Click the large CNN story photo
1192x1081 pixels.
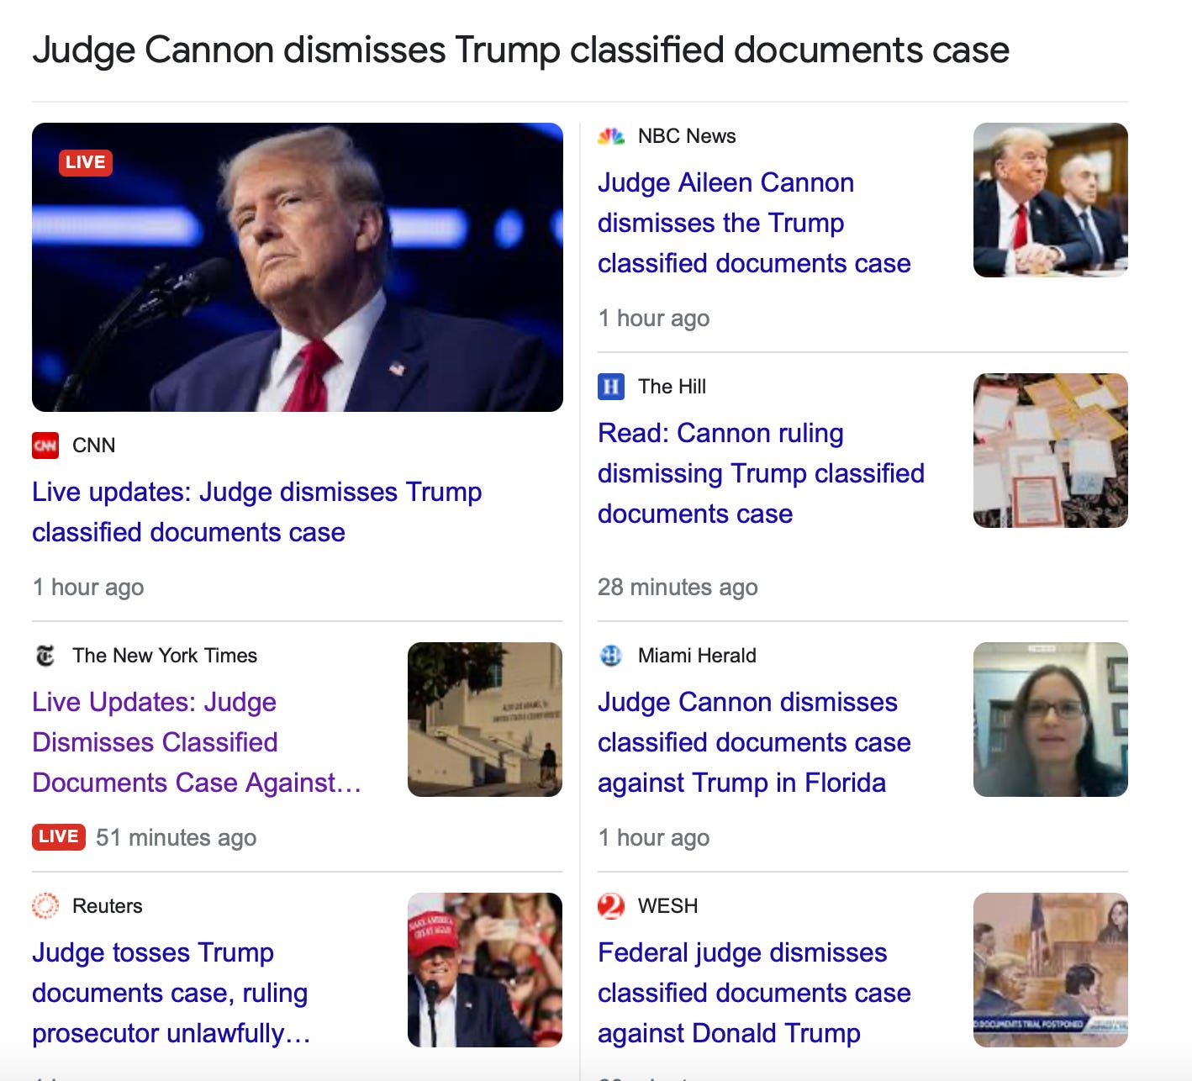pyautogui.click(x=298, y=267)
